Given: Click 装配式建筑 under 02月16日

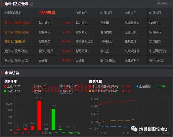Looking at the screenshot, I should 132,51.
